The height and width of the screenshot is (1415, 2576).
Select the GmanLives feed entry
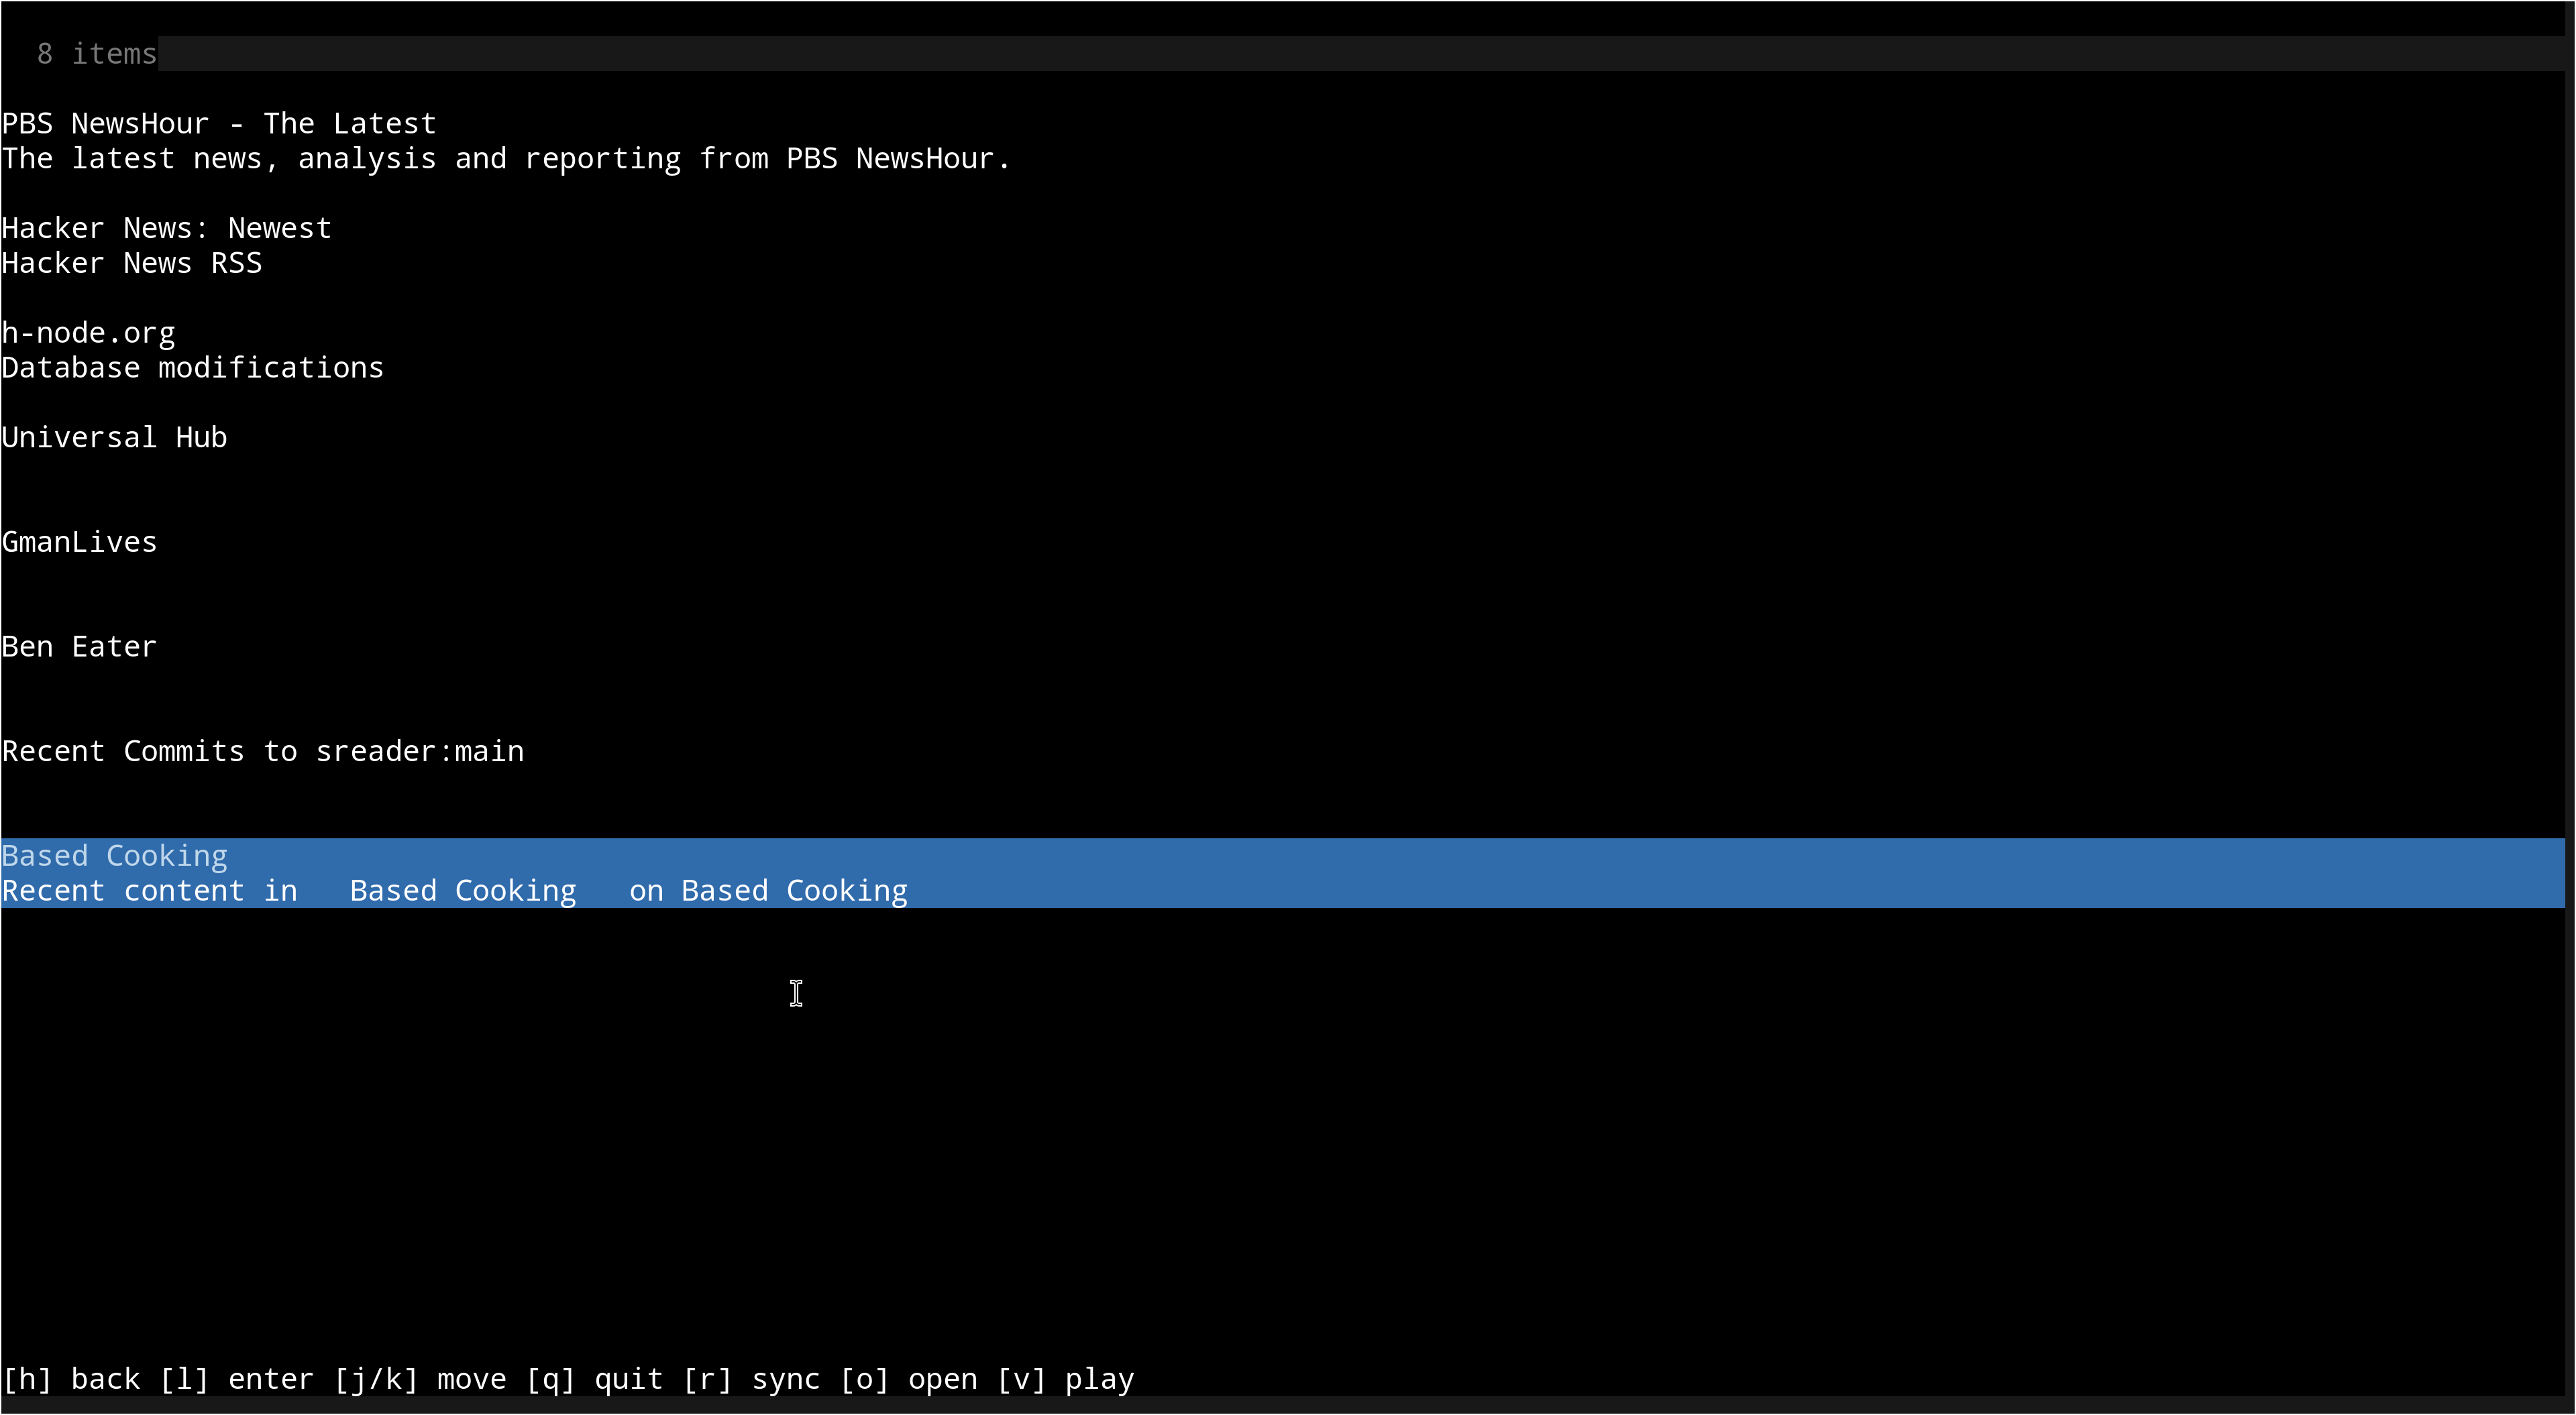pos(80,542)
